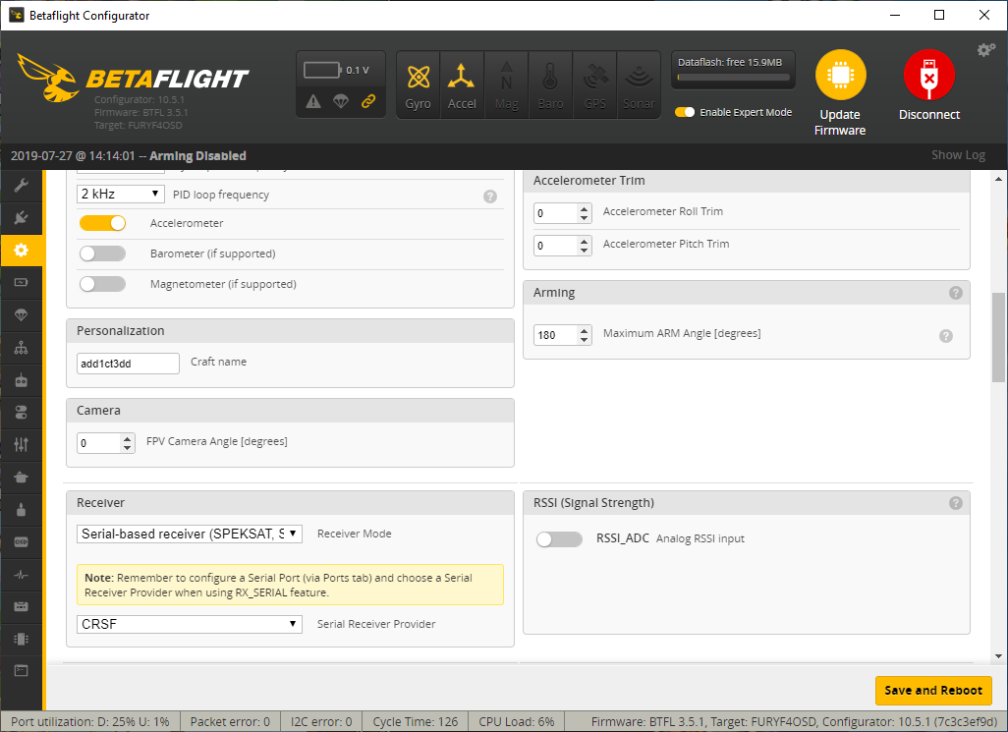This screenshot has width=1008, height=732.
Task: Open configurator options gear at top right
Action: pos(986,50)
